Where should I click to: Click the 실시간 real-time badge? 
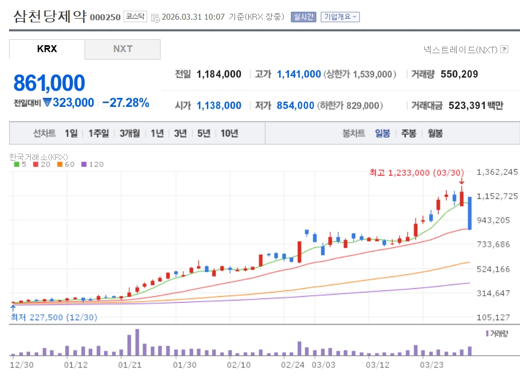click(303, 17)
